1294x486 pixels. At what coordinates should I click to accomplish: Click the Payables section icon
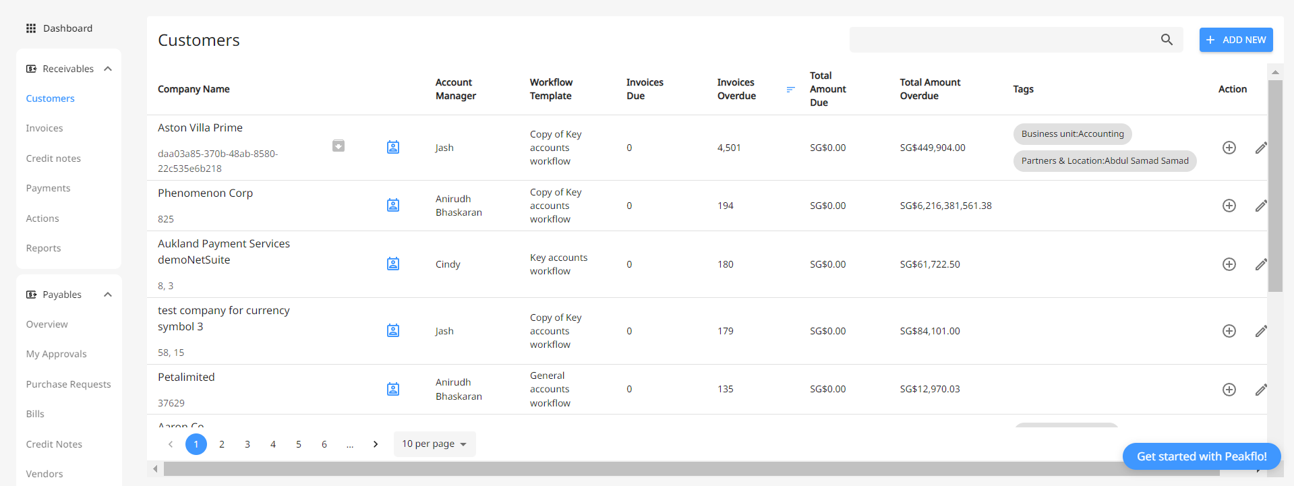click(31, 295)
